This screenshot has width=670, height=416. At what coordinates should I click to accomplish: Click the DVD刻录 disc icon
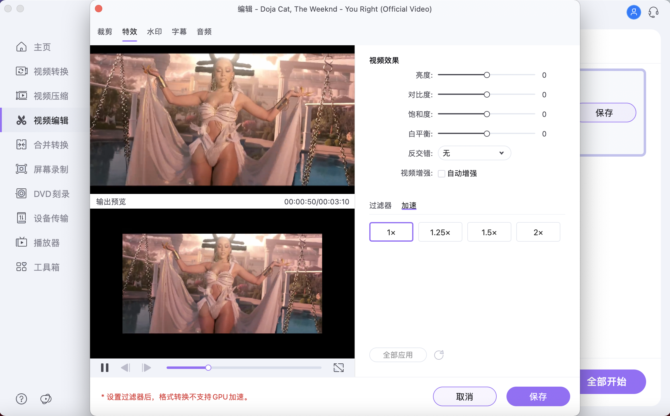(x=21, y=194)
